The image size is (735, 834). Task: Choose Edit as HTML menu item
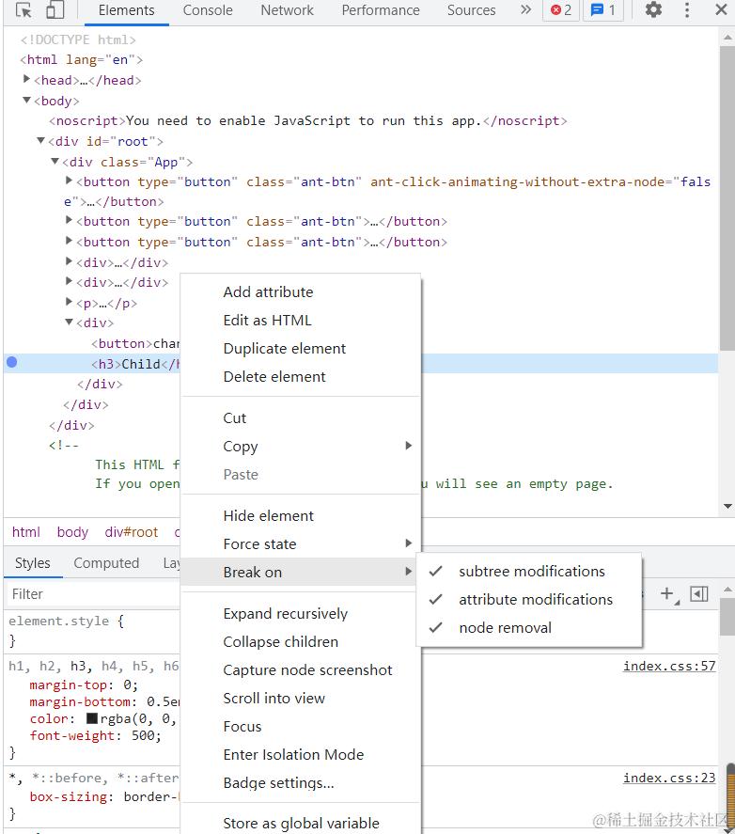(x=301, y=321)
